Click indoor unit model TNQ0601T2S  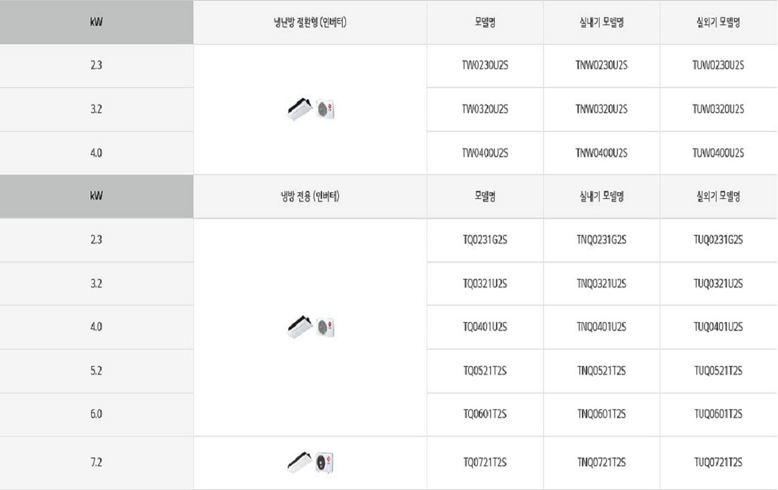601,414
